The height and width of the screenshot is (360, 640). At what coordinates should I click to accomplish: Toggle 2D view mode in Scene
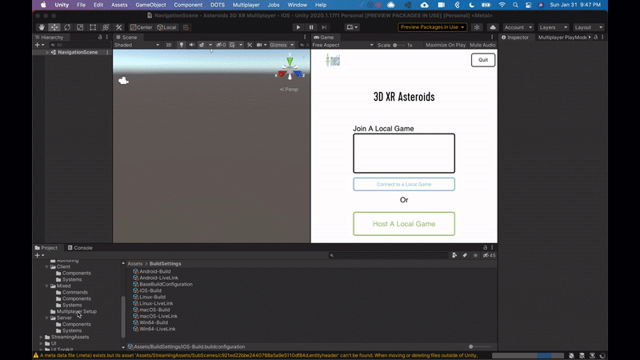pos(168,45)
